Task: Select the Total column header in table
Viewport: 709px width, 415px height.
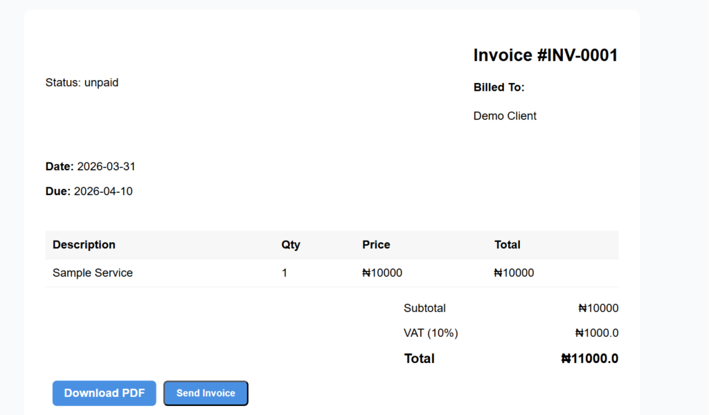Action: tap(507, 245)
